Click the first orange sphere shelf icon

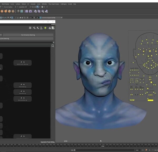[2, 11]
